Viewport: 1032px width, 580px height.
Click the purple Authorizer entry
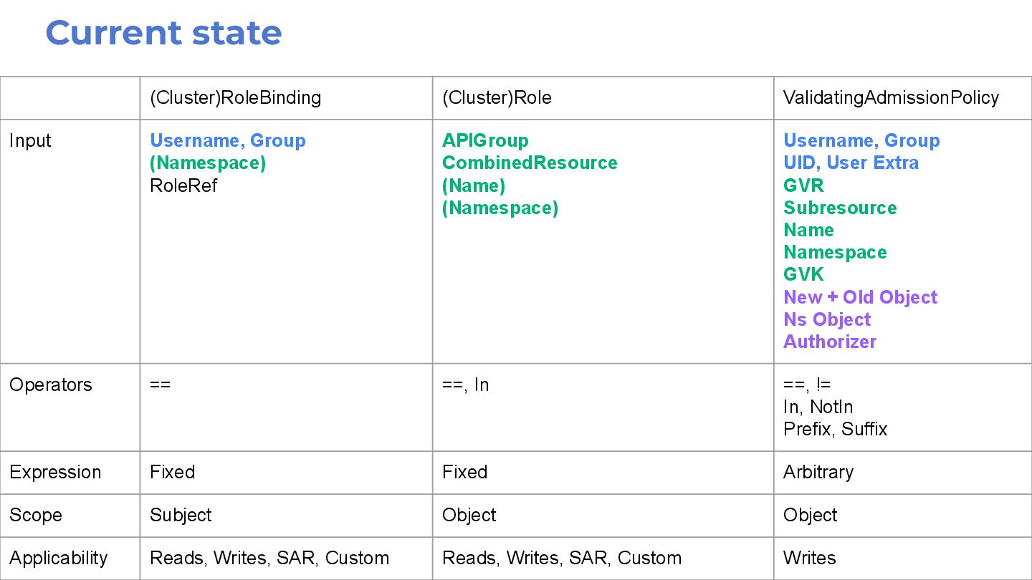coord(830,342)
